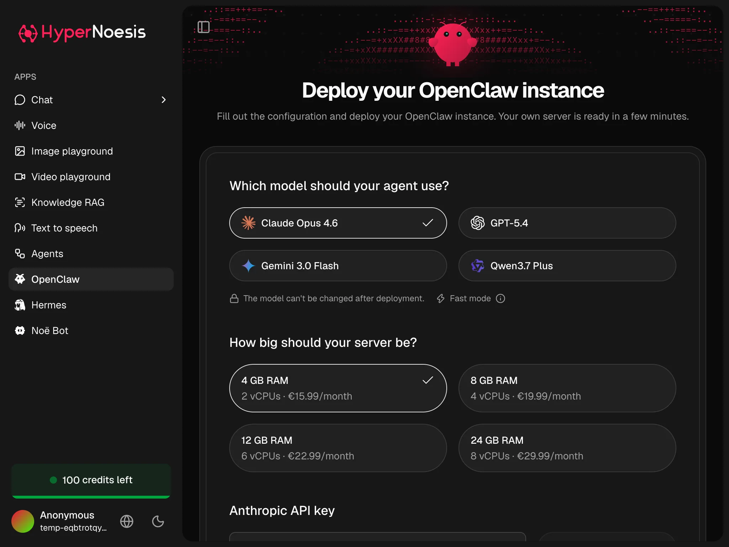Click the OpenAI logo next to GPT-5.4
Image resolution: width=729 pixels, height=547 pixels.
pyautogui.click(x=478, y=223)
